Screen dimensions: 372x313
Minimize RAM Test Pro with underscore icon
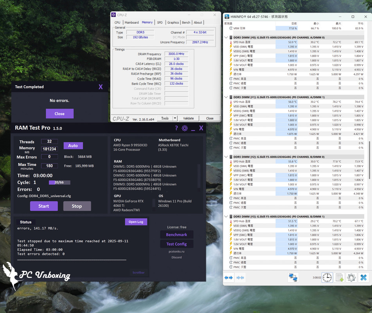point(193,130)
